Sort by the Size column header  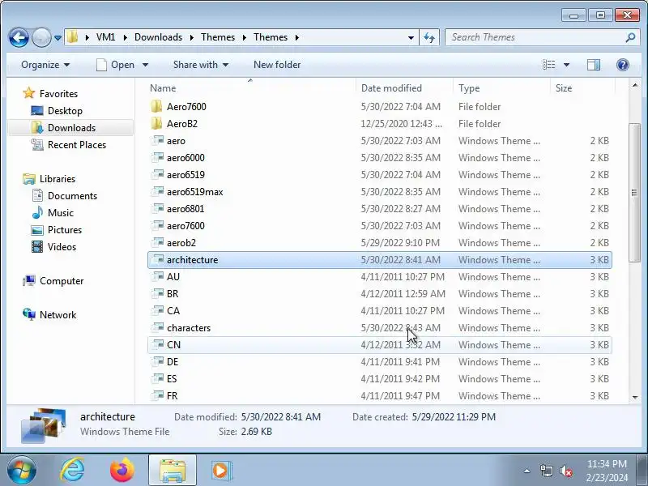(x=563, y=88)
